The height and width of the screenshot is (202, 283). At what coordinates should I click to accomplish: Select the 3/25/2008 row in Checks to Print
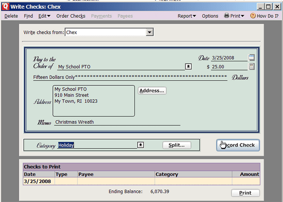click(141, 181)
